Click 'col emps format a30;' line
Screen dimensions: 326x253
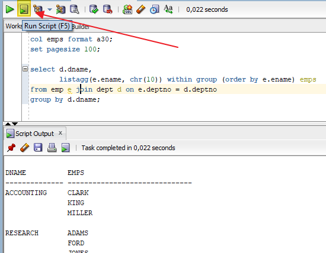point(71,39)
